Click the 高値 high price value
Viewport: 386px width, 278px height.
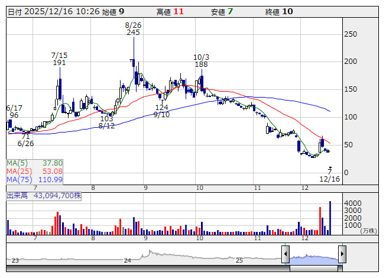pos(179,11)
